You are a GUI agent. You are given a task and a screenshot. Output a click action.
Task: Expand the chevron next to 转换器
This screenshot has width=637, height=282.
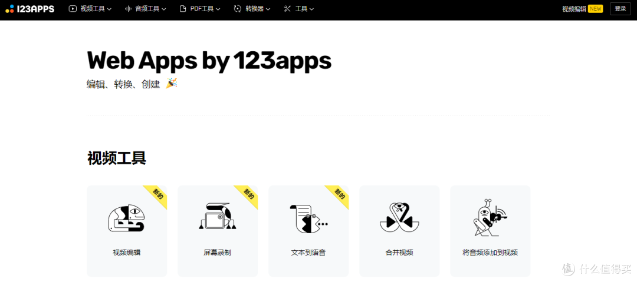point(268,9)
